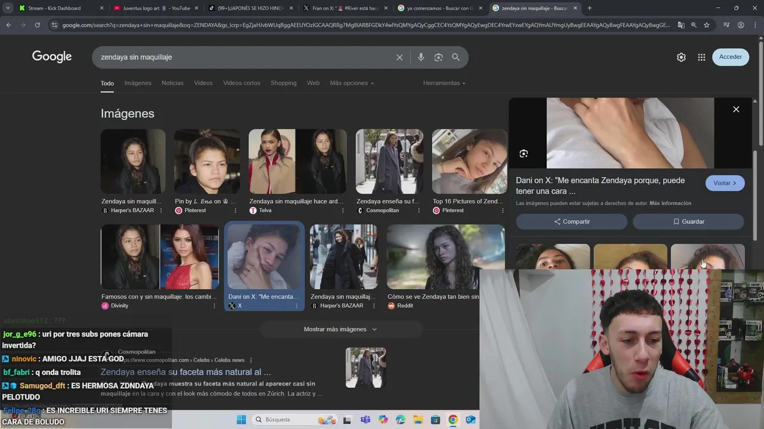Open File Explorer from taskbar
This screenshot has width=764, height=429.
coord(418,419)
